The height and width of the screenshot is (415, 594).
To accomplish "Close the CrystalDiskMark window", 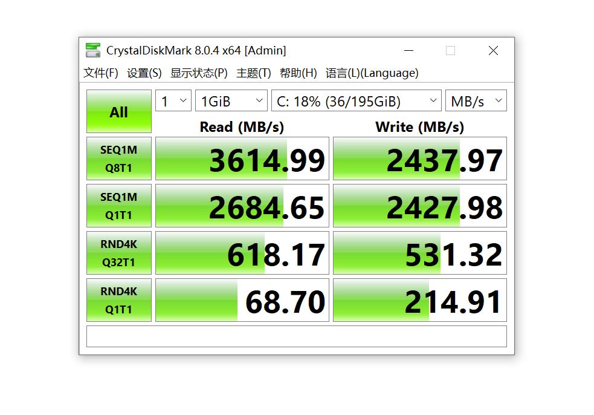I will (493, 51).
